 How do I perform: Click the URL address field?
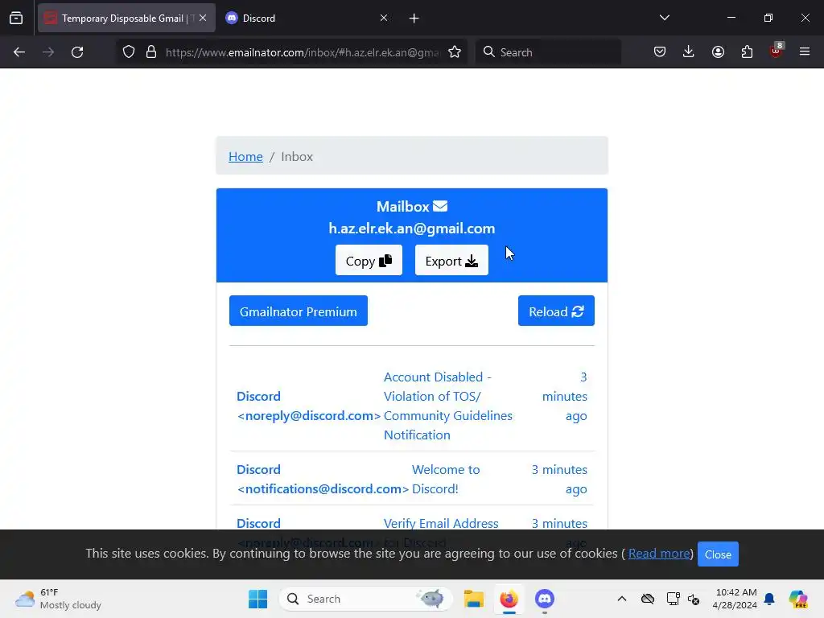click(303, 52)
